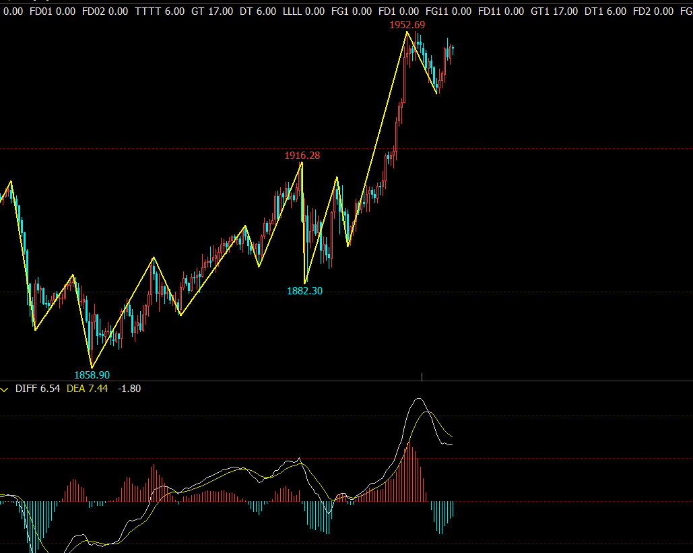
Task: Click the 1916.28 peak price label
Action: pyautogui.click(x=302, y=156)
